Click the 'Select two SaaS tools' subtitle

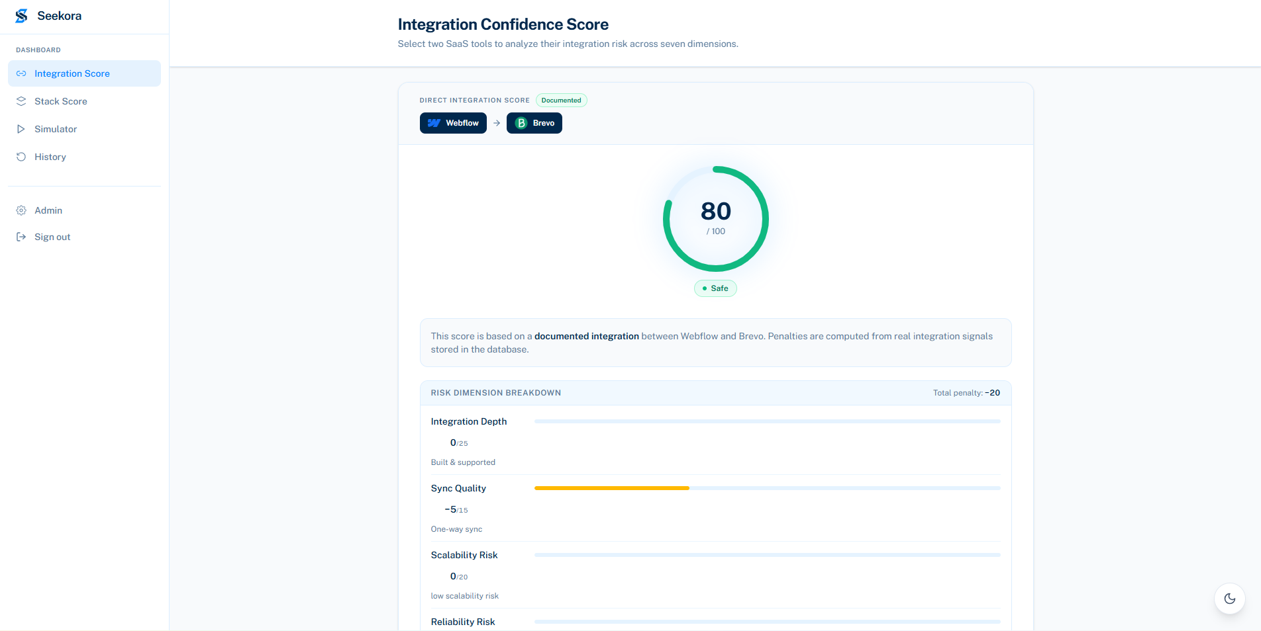click(x=568, y=44)
